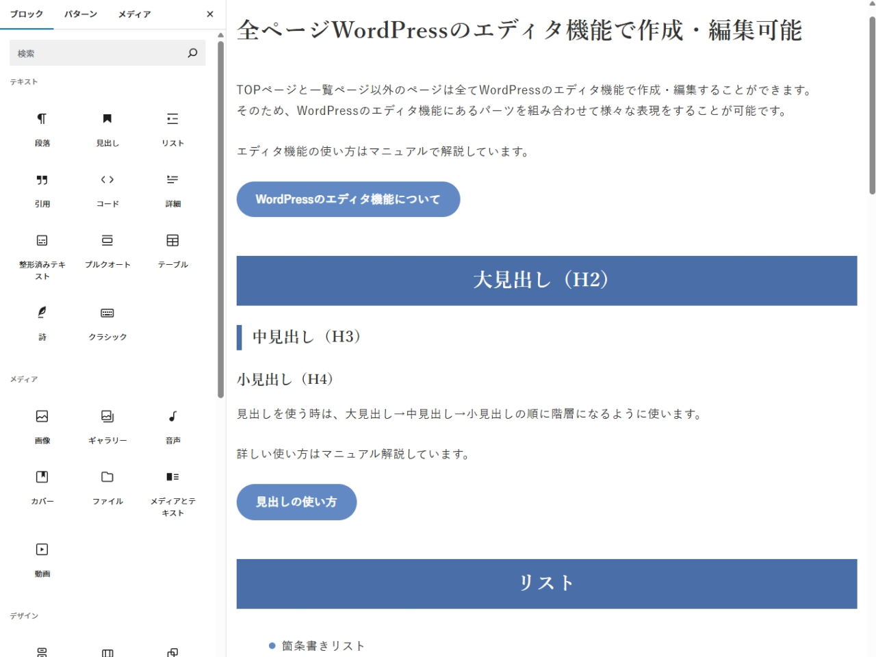Insert the ギャラリー gallery block
Viewport: 876px width, 657px height.
(x=107, y=428)
